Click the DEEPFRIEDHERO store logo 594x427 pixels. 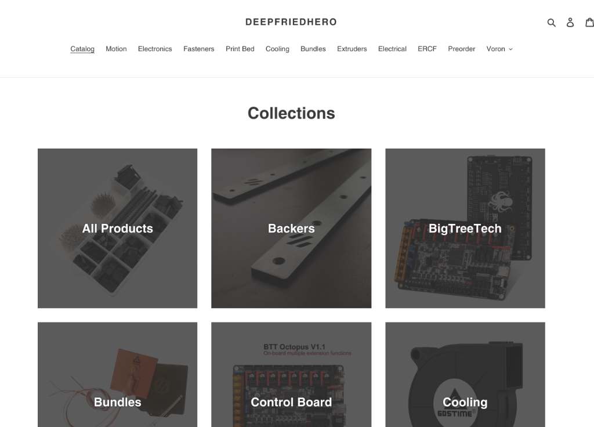[291, 22]
